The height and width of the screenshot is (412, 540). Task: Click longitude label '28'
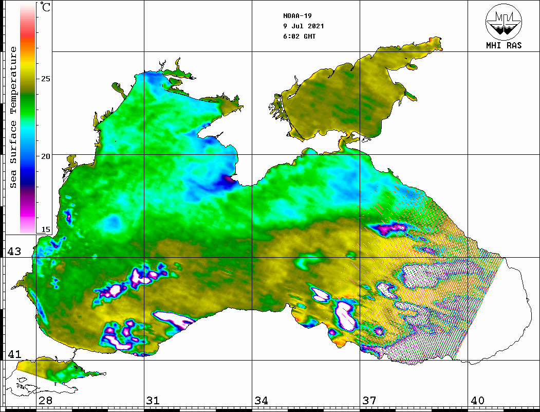pos(45,400)
